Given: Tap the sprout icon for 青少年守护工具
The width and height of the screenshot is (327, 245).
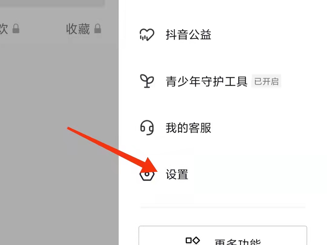Looking at the screenshot, I should 147,81.
